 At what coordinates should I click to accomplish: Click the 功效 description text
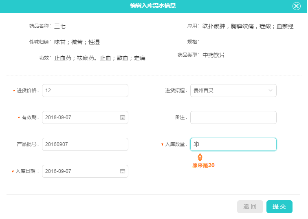pos(100,58)
